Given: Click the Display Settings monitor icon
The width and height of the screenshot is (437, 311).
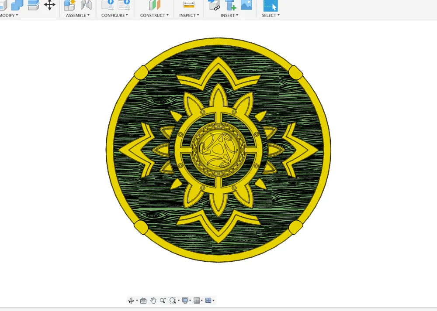Looking at the screenshot, I should [x=185, y=300].
